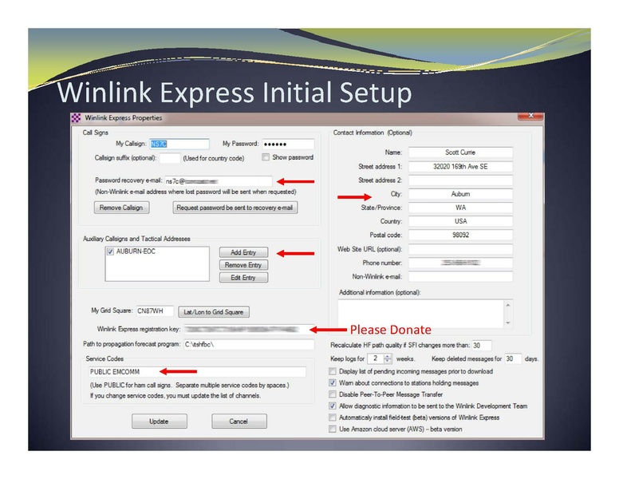Click the Remove Entry button
This screenshot has height=479, width=619.
(243, 265)
